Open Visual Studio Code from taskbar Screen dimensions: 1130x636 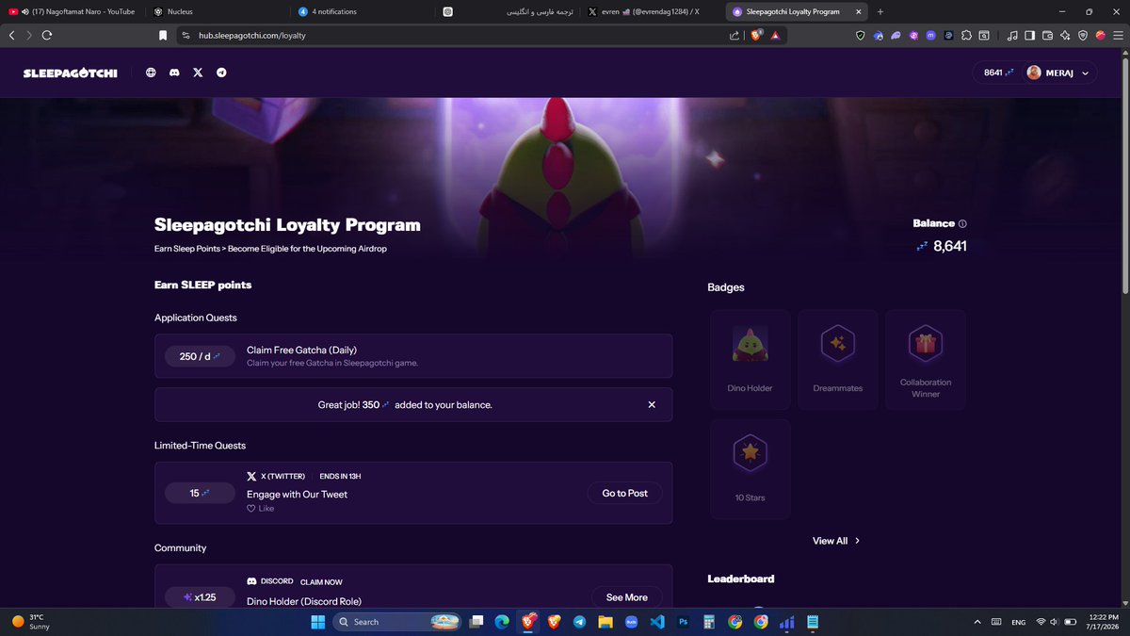[x=657, y=622]
